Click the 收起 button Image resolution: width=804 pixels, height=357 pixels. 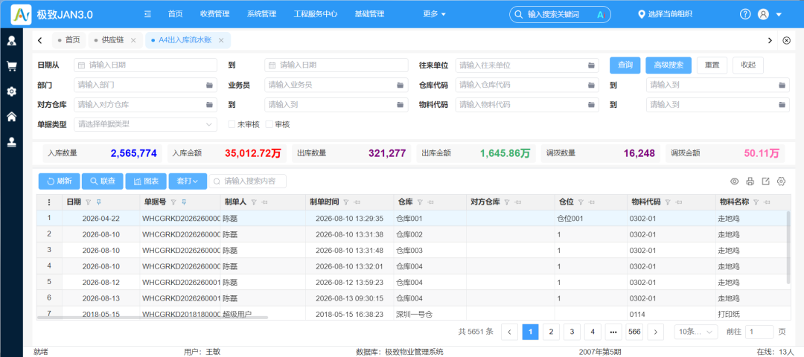(x=748, y=65)
